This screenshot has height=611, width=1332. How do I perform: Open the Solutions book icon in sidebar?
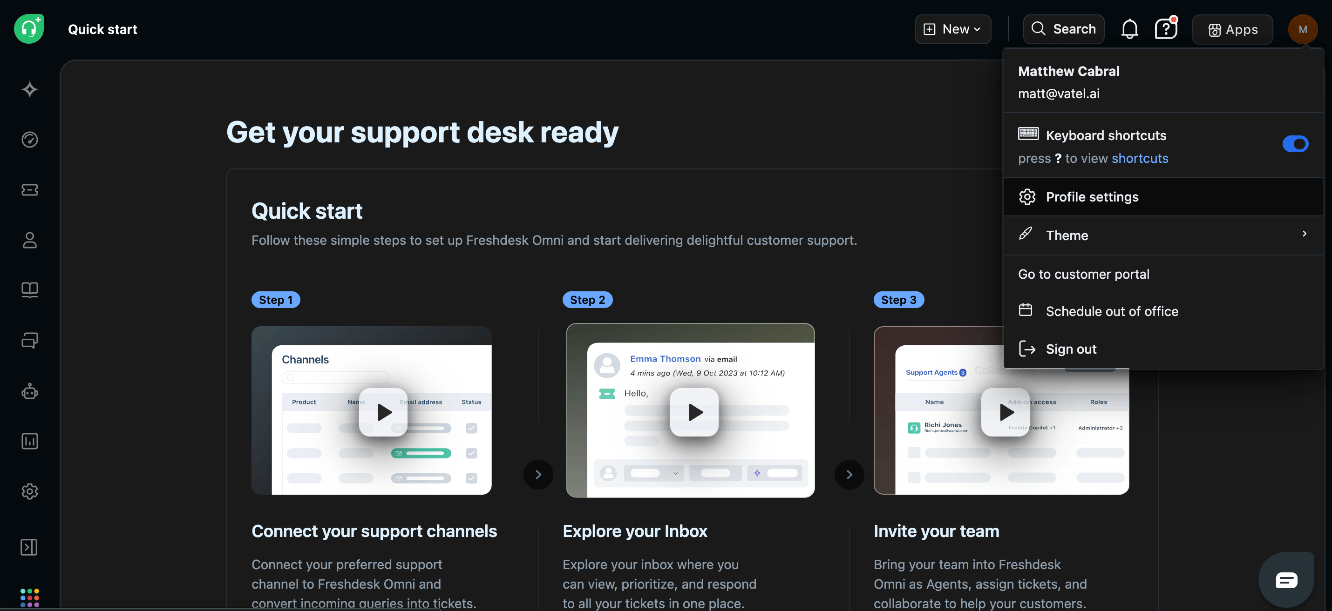pyautogui.click(x=29, y=290)
